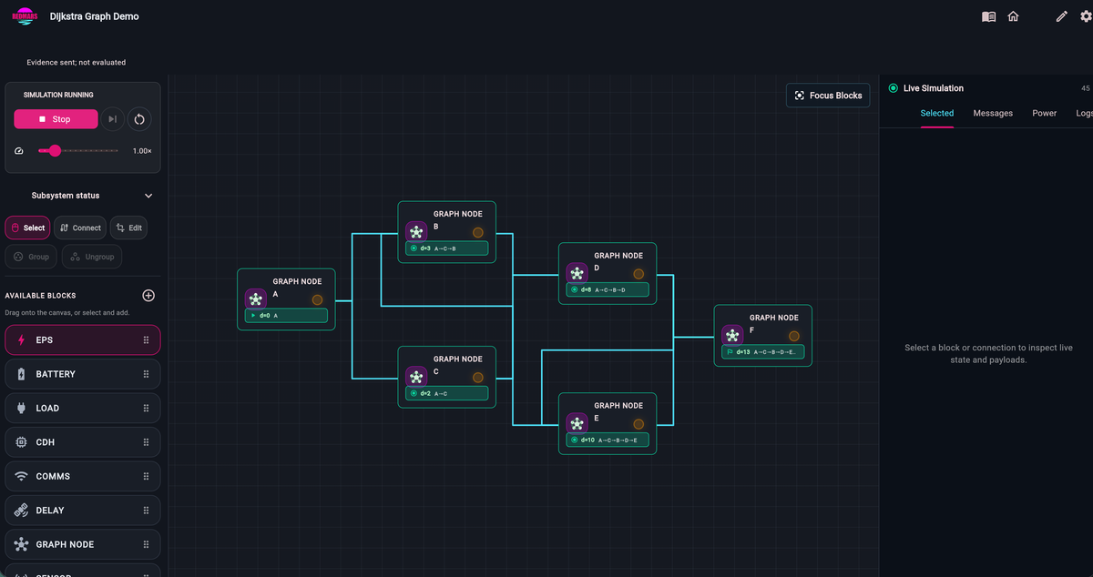The image size is (1093, 577).
Task: Click graph node C's purple icon
Action: [416, 377]
